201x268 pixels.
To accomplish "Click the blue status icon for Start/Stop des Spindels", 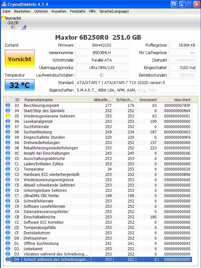I will (x=8, y=111).
